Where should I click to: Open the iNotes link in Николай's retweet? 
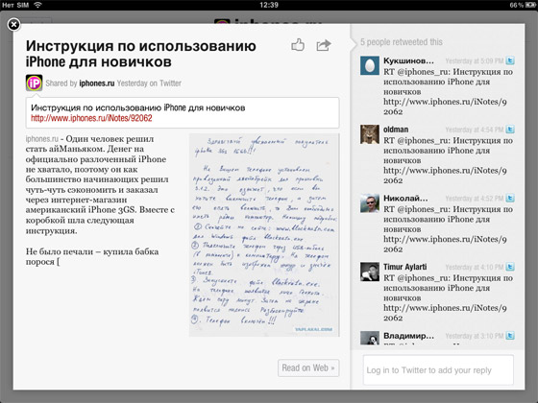coord(445,245)
